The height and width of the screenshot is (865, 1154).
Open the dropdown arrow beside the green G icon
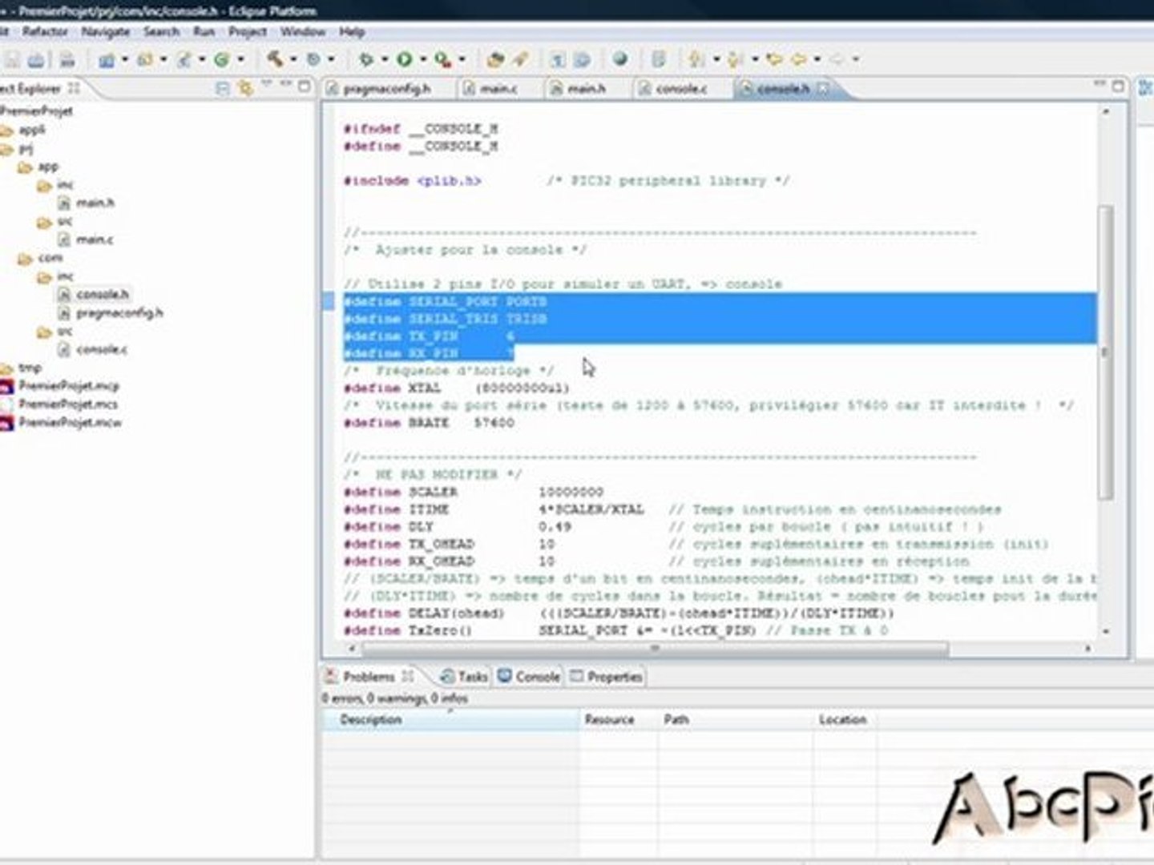(x=240, y=60)
